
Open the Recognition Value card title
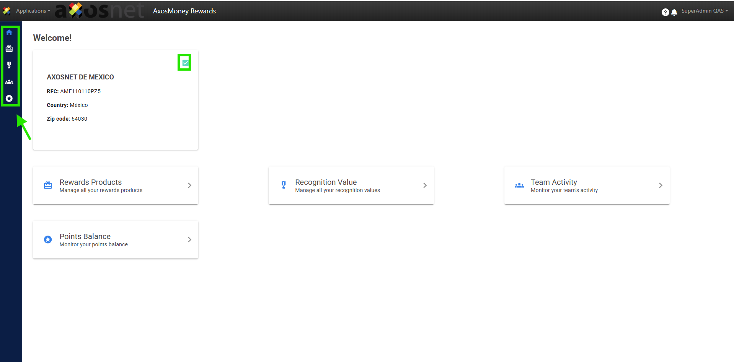(326, 182)
